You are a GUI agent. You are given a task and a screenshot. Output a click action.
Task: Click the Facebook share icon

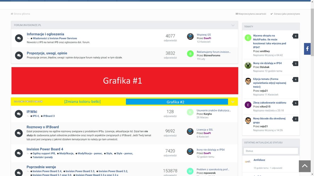pos(307,49)
